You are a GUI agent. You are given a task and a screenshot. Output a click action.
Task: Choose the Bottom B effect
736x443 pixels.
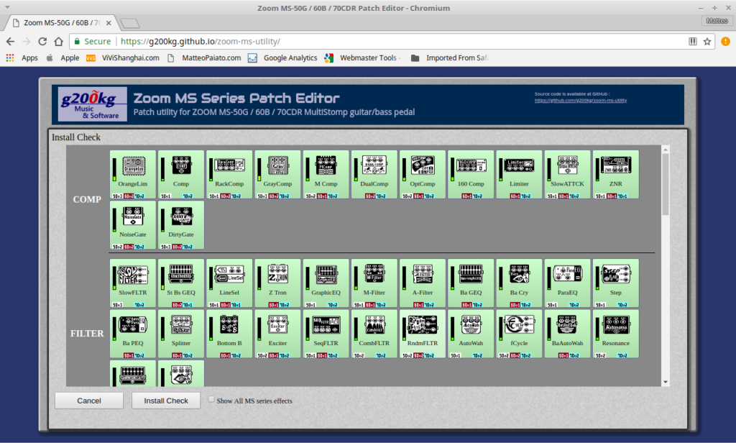pyautogui.click(x=229, y=334)
